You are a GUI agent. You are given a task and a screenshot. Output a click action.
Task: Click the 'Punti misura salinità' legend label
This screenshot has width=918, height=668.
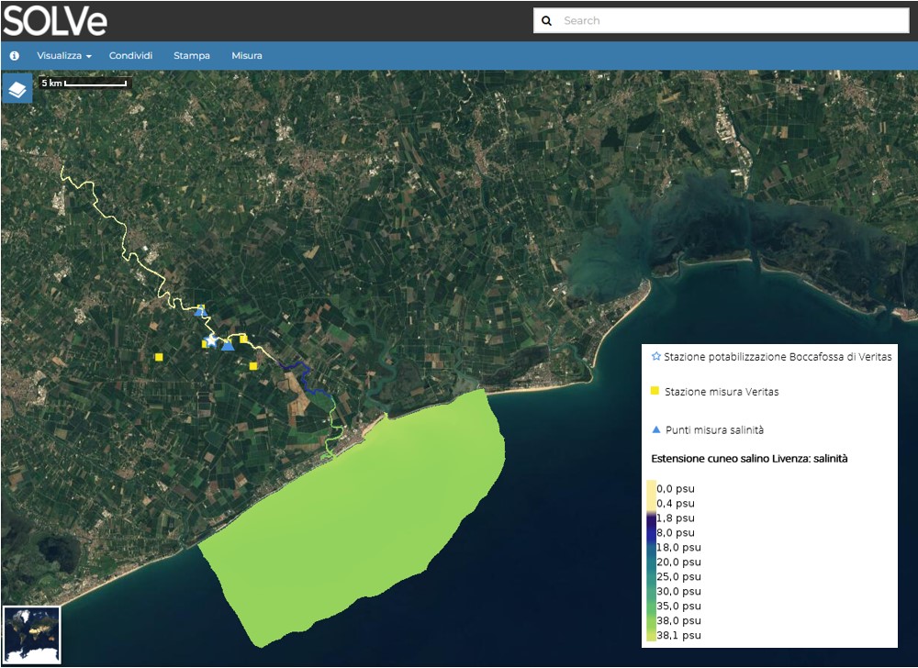(x=714, y=430)
